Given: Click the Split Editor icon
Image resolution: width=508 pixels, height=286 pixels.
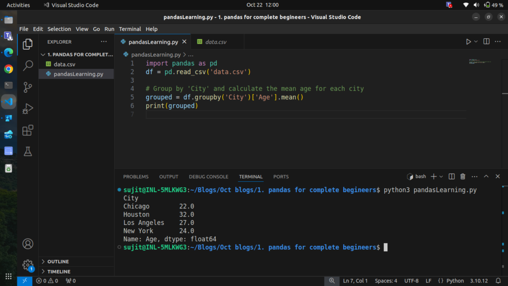Looking at the screenshot, I should coord(486,42).
